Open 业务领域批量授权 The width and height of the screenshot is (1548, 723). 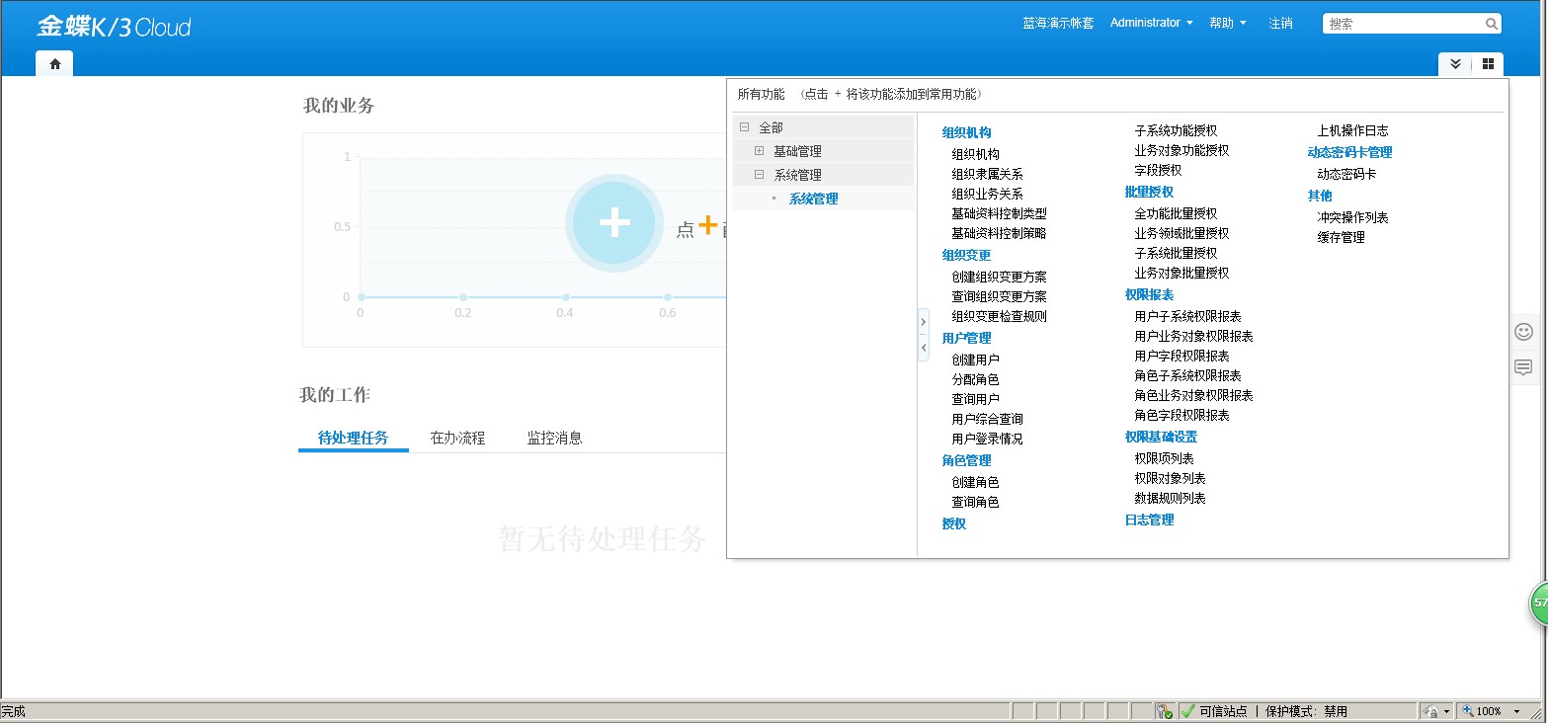pyautogui.click(x=1181, y=233)
